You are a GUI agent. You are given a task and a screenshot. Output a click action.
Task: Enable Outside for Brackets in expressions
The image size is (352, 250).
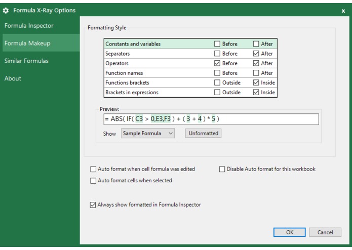pyautogui.click(x=217, y=92)
